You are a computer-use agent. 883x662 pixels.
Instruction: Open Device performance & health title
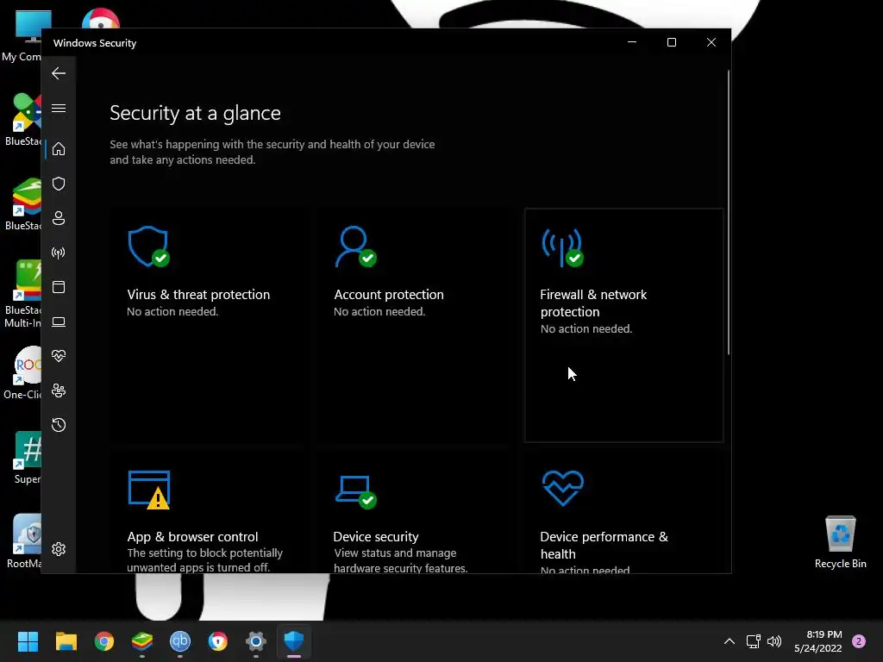(x=604, y=545)
